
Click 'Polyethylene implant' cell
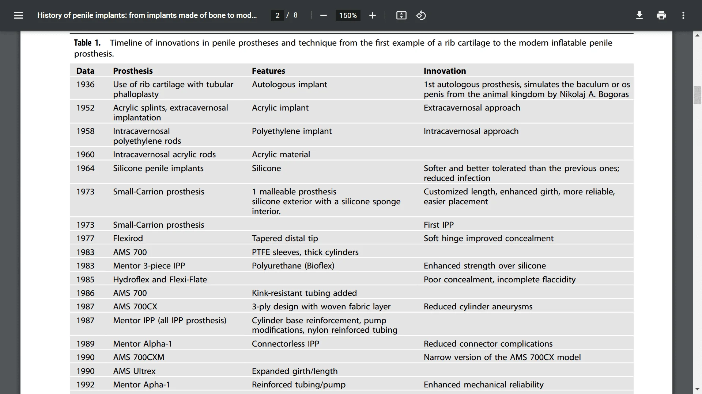(291, 131)
